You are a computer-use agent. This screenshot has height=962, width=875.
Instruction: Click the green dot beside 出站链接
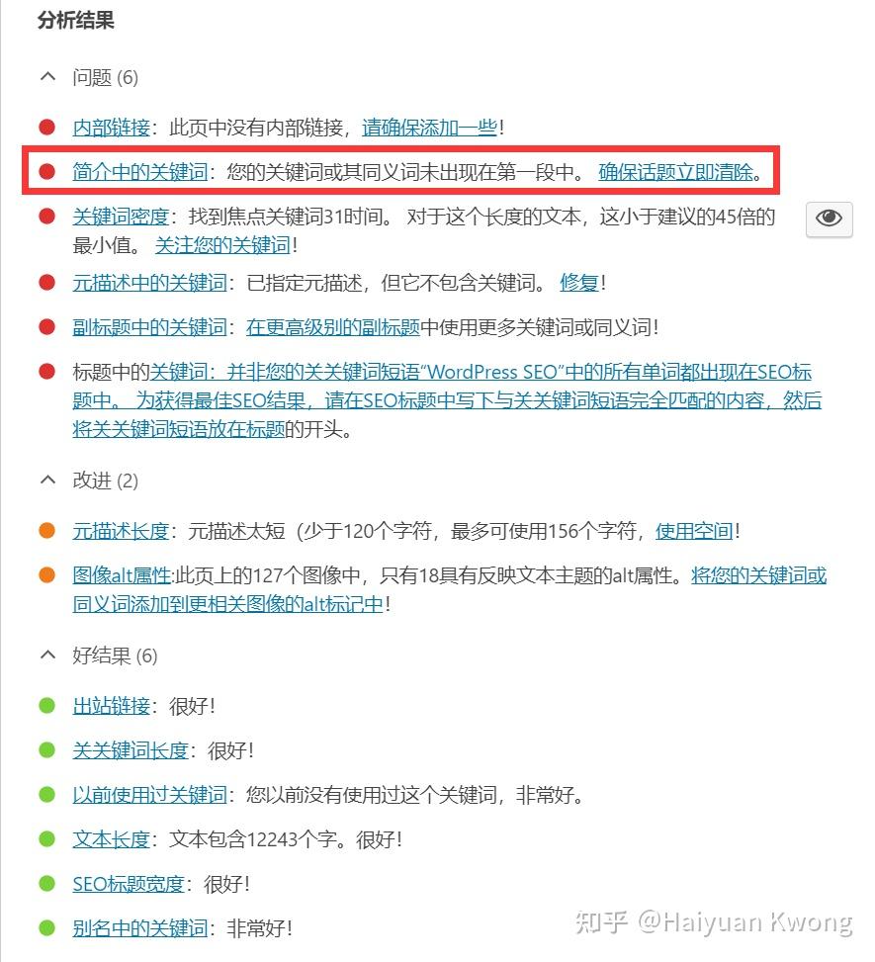47,705
